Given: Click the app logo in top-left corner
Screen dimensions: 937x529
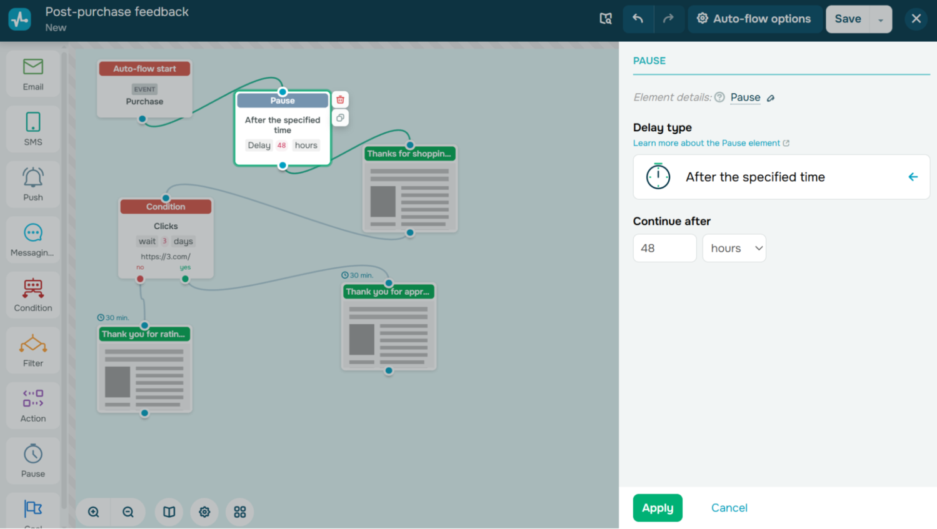Looking at the screenshot, I should click(20, 19).
